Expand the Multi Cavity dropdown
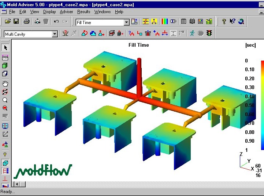Screen dimensions: 264x196 55,34
